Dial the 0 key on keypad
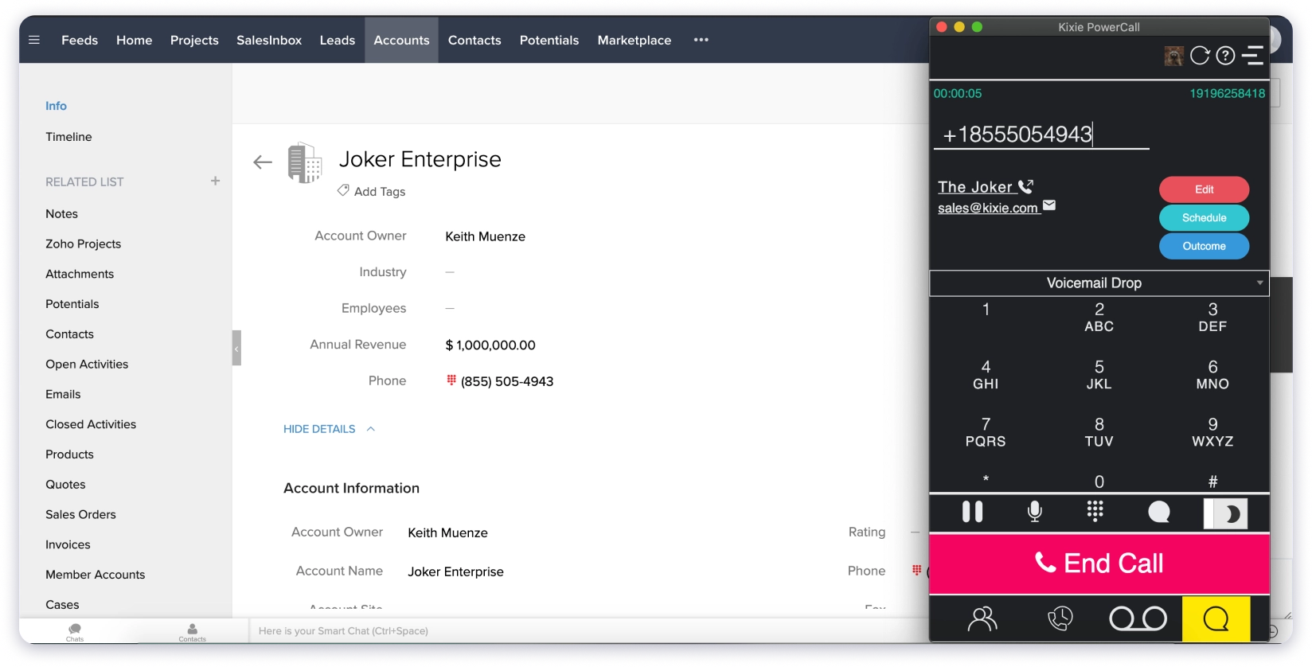Screen dimensions: 1312x667 coord(1099,482)
